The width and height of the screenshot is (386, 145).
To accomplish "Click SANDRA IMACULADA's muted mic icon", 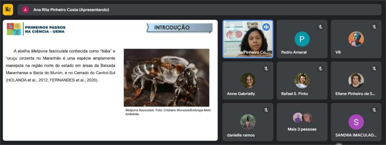I will point(374,110).
